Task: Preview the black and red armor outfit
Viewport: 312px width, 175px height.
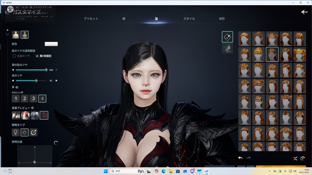Action: (x=44, y=115)
